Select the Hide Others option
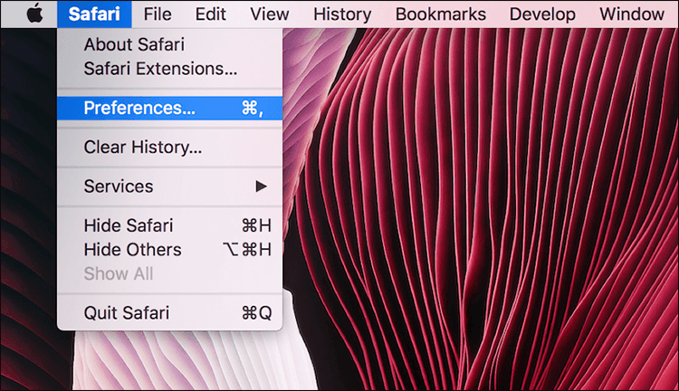 click(x=132, y=250)
